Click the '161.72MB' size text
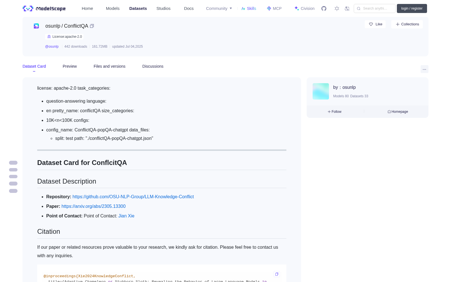 point(100,47)
